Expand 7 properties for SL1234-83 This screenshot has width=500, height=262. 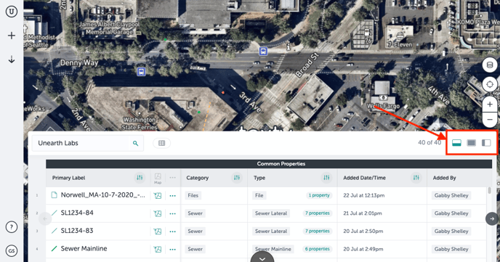tap(318, 231)
